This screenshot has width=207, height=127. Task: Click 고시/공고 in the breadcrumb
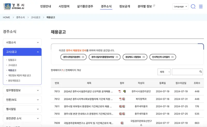click(x=35, y=17)
